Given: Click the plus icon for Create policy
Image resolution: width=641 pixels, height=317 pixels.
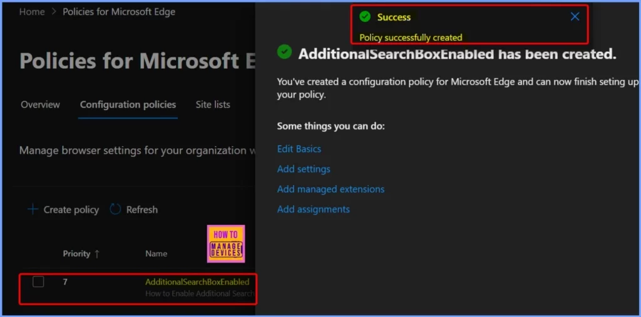Looking at the screenshot, I should (x=33, y=209).
